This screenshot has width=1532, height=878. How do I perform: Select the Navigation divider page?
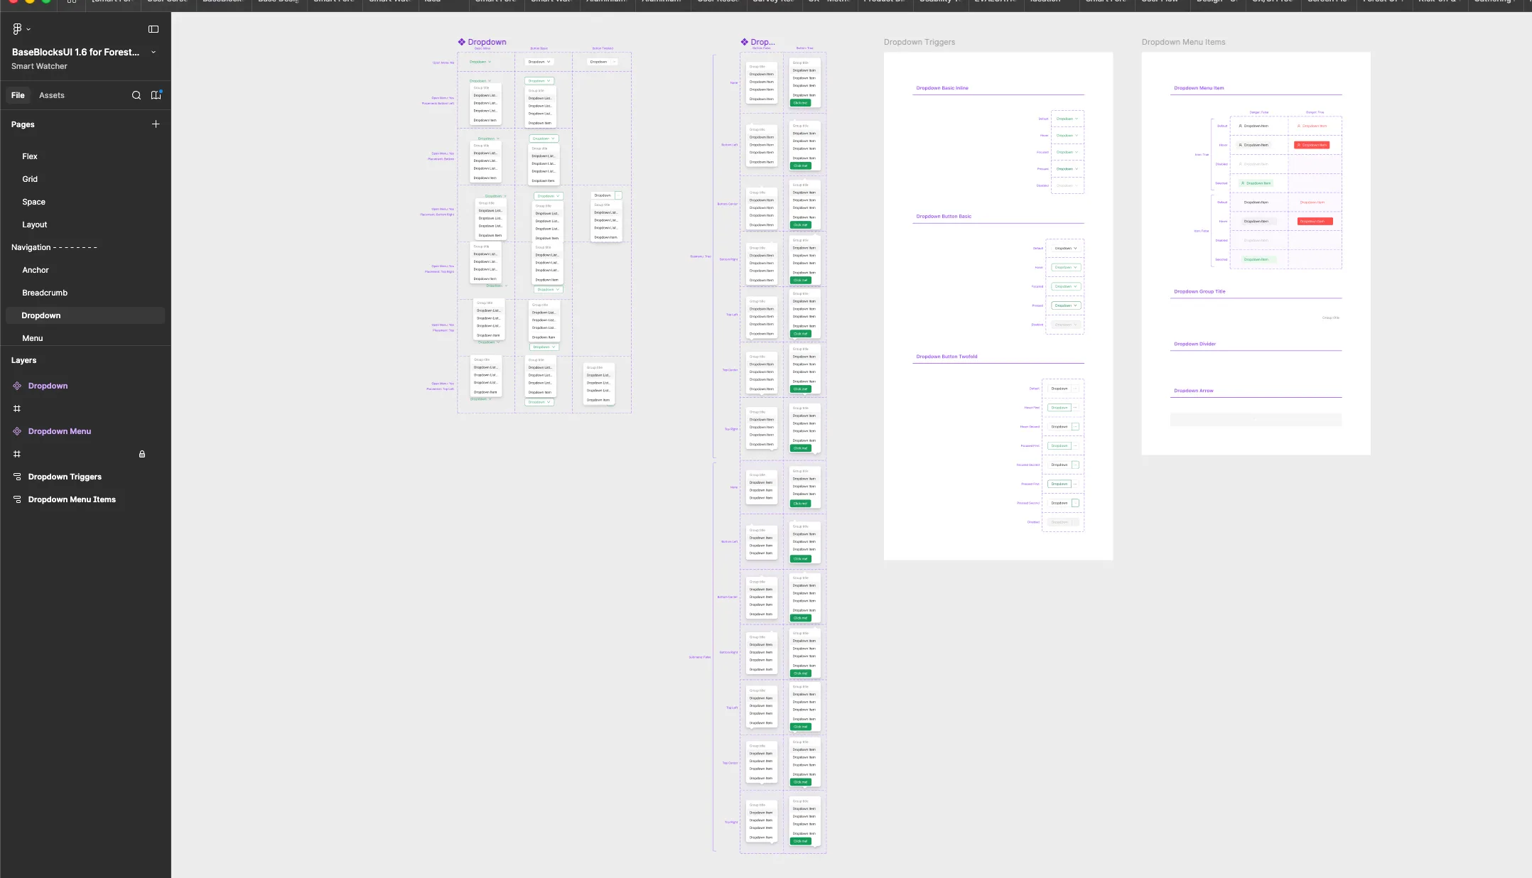54,247
